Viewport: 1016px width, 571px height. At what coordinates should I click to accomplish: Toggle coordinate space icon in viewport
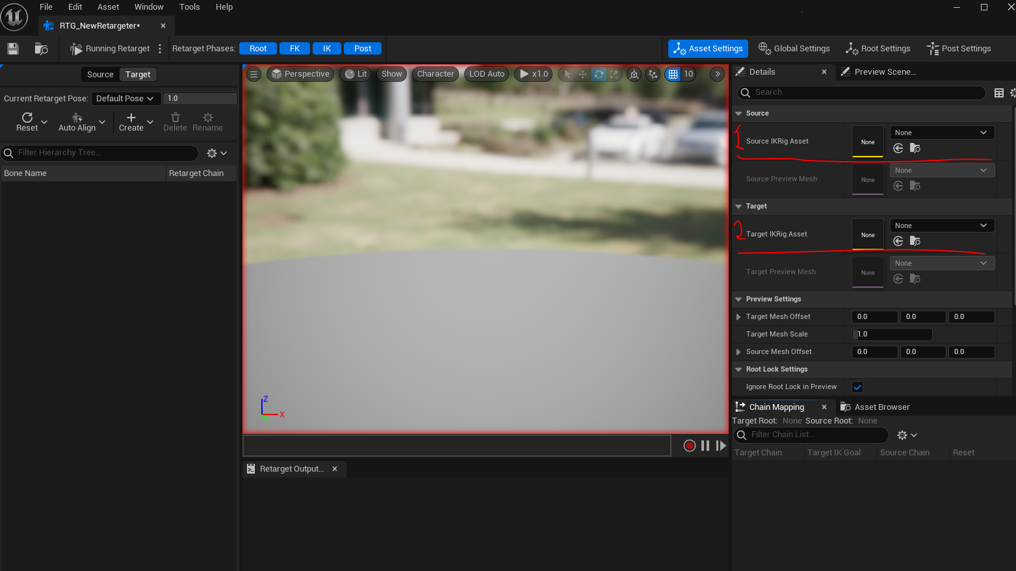tap(634, 74)
